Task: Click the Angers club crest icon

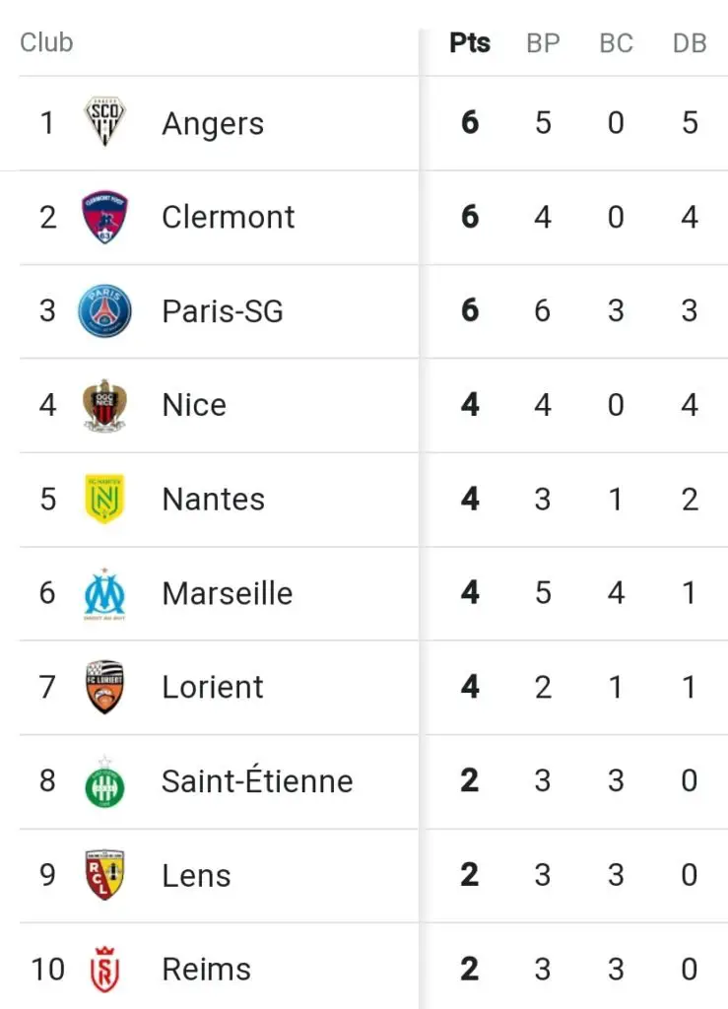Action: coord(104,122)
